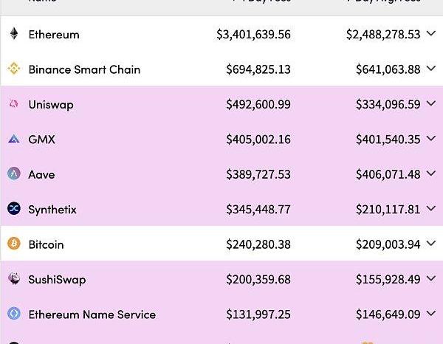Expand the Ethereum row chevron
The width and height of the screenshot is (443, 344).
431,34
